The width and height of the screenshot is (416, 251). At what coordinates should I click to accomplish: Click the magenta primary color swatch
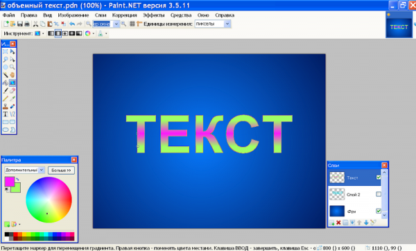pos(9,182)
